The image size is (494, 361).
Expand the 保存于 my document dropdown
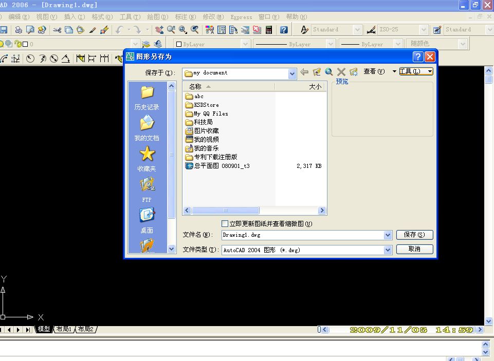click(292, 74)
